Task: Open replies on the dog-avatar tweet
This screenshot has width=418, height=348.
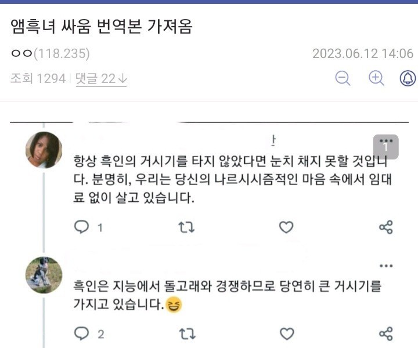Action: point(82,333)
